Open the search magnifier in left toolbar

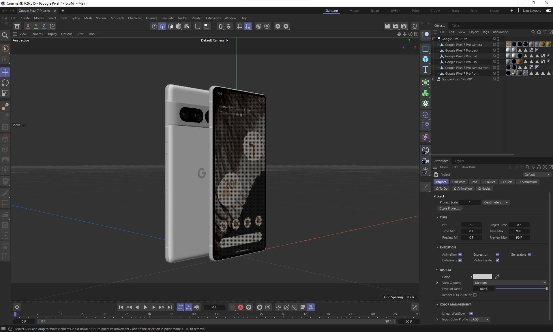(5, 35)
